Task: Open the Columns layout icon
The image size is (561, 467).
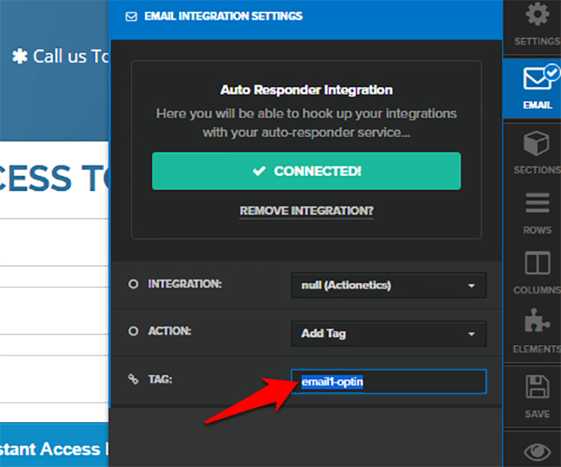Action: 537,263
